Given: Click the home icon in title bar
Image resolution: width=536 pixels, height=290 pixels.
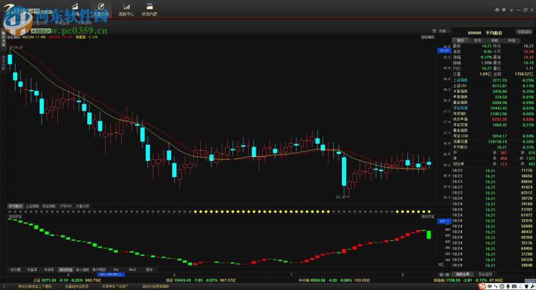Looking at the screenshot, I should tap(497, 10).
